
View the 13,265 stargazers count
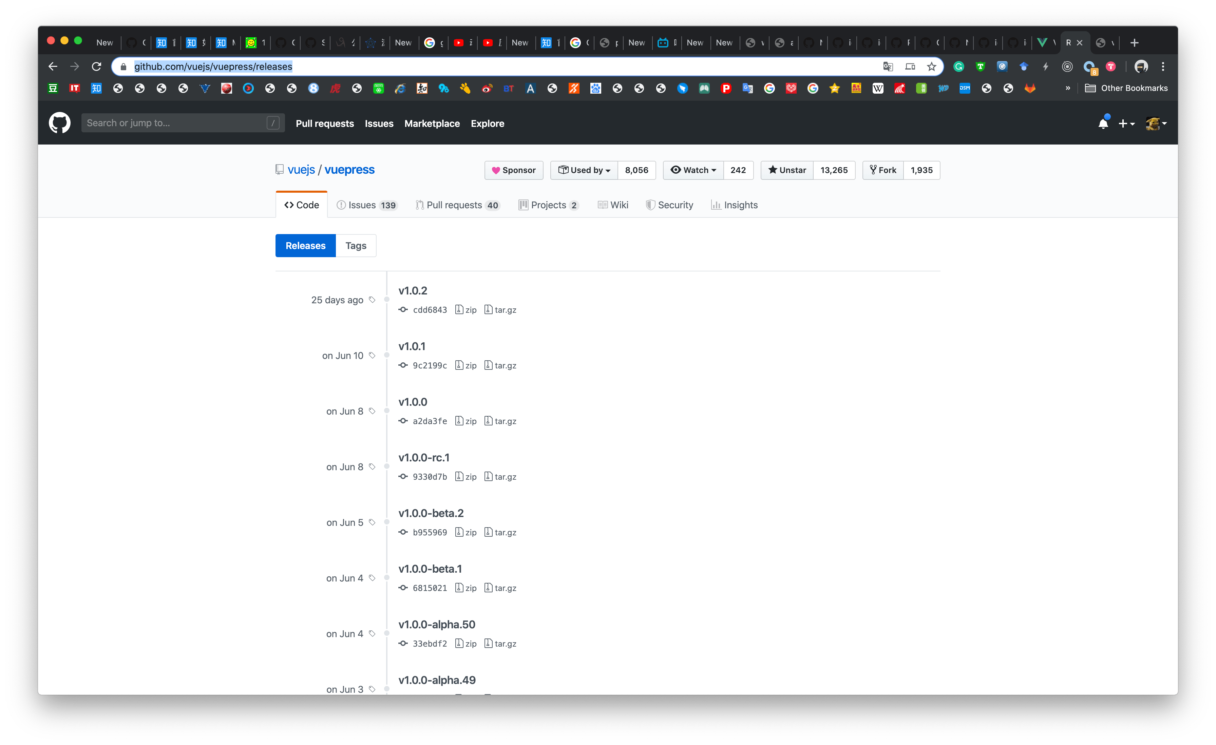[x=834, y=170]
